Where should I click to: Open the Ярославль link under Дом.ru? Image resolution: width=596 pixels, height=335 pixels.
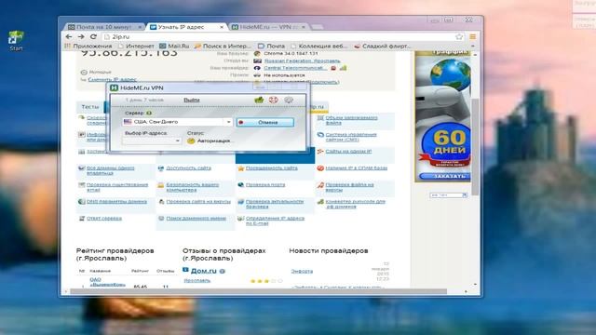(196, 281)
